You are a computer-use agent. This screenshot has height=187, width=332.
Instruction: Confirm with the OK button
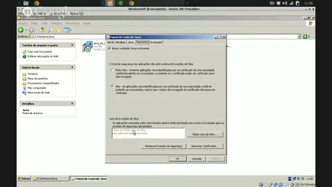[177, 158]
